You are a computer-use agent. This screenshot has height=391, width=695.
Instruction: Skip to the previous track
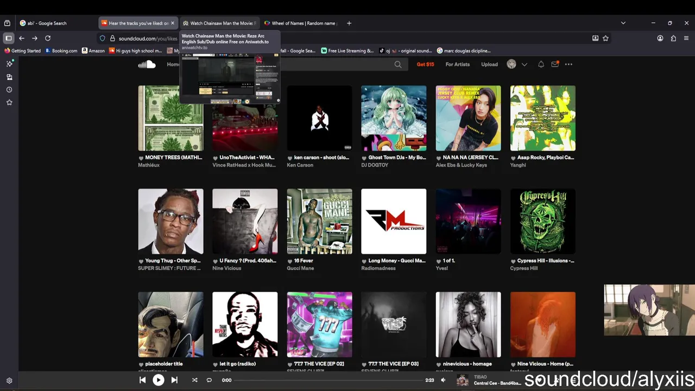coord(142,380)
